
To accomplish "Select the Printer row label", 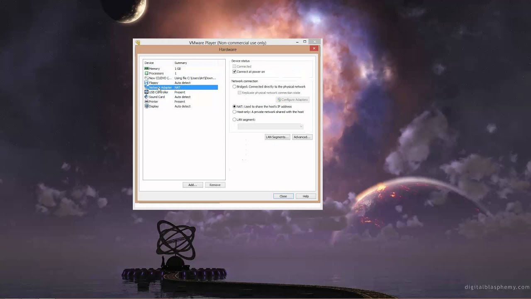I will 153,101.
